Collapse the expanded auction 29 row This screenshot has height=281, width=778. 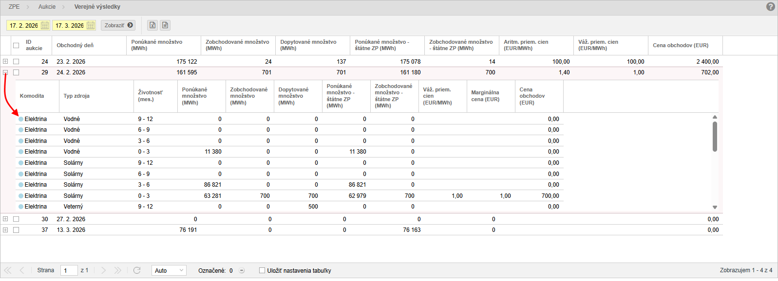click(5, 72)
